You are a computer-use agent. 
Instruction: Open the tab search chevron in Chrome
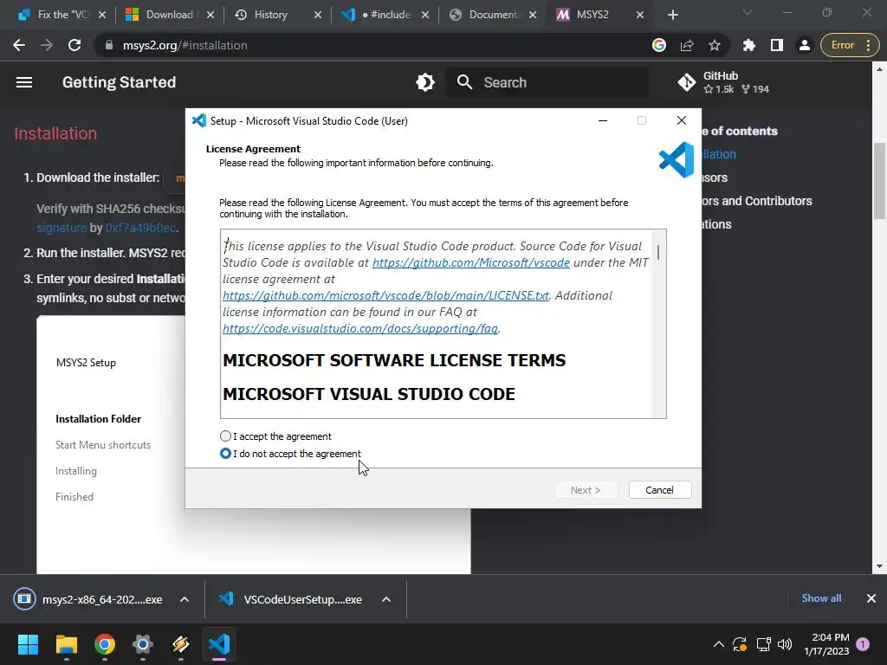click(748, 12)
